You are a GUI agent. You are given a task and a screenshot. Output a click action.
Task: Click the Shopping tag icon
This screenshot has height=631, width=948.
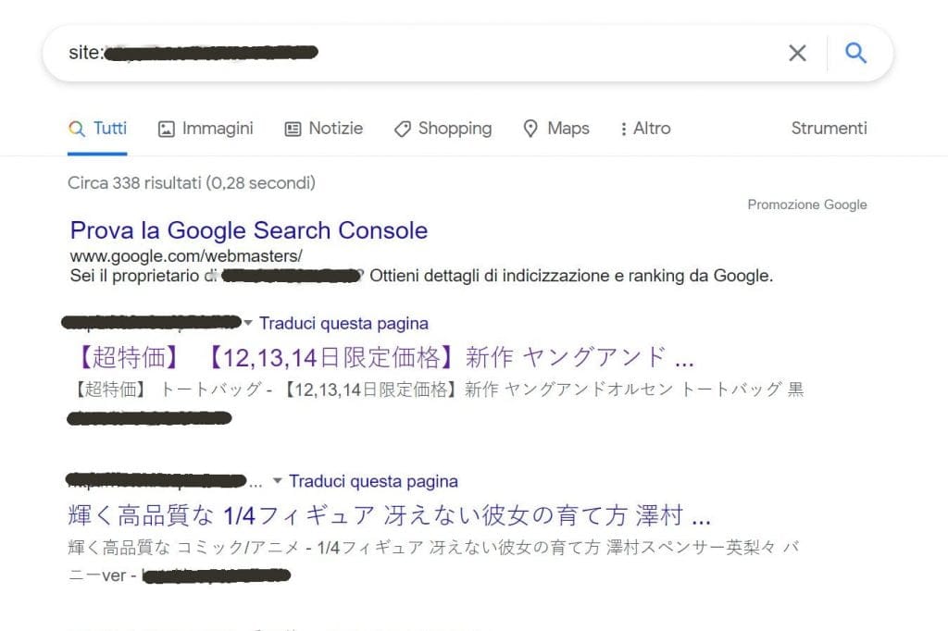[403, 129]
